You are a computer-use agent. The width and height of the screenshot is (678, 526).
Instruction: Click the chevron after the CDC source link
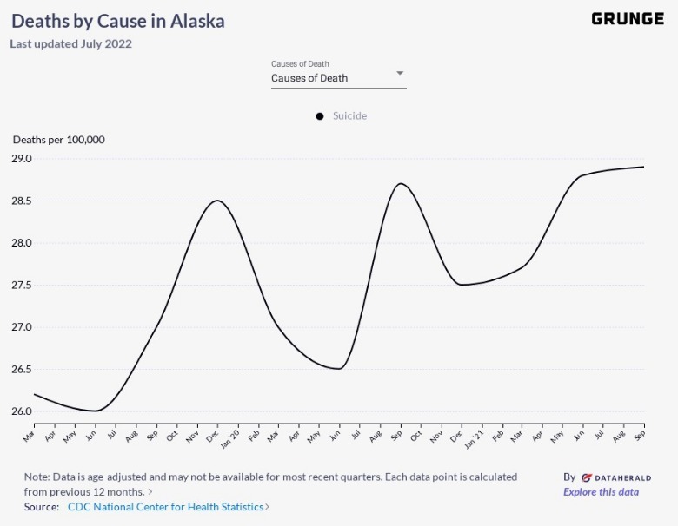[x=267, y=506]
